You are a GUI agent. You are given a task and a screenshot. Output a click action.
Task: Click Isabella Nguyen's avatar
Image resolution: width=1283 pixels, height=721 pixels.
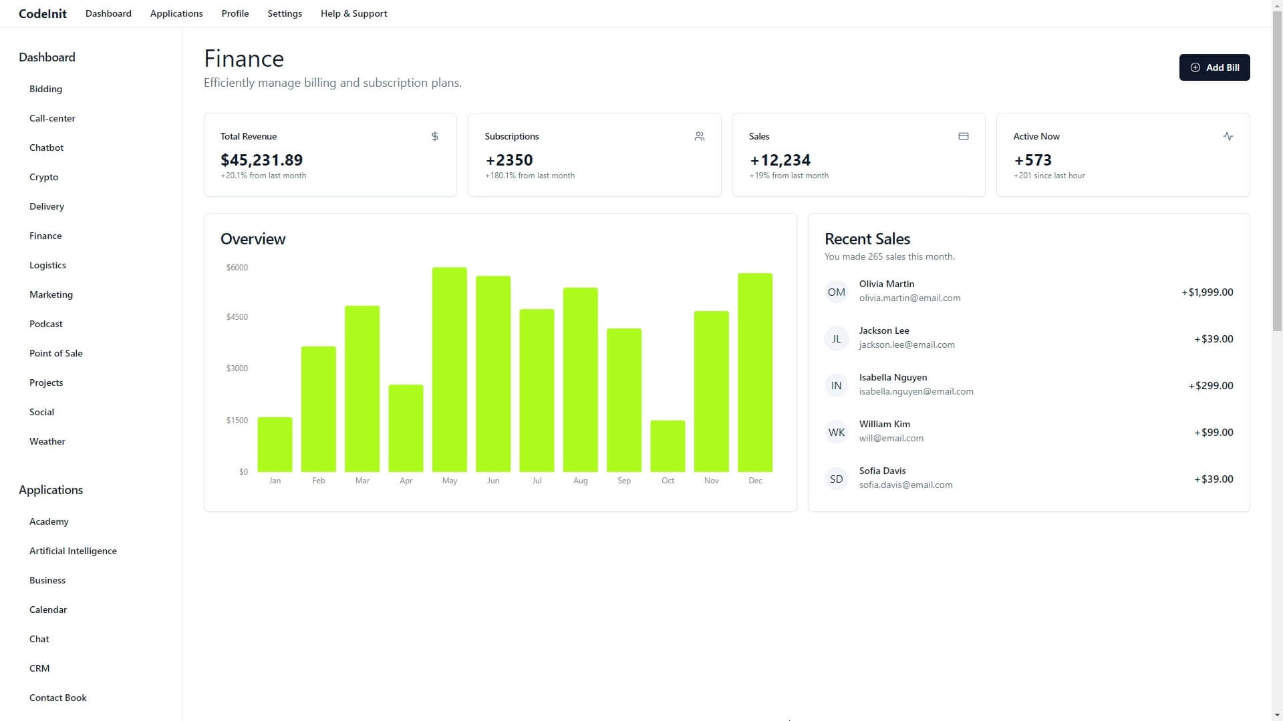836,385
